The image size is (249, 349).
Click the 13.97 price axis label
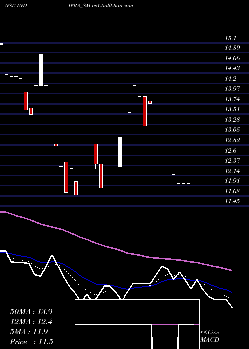tap(232, 89)
